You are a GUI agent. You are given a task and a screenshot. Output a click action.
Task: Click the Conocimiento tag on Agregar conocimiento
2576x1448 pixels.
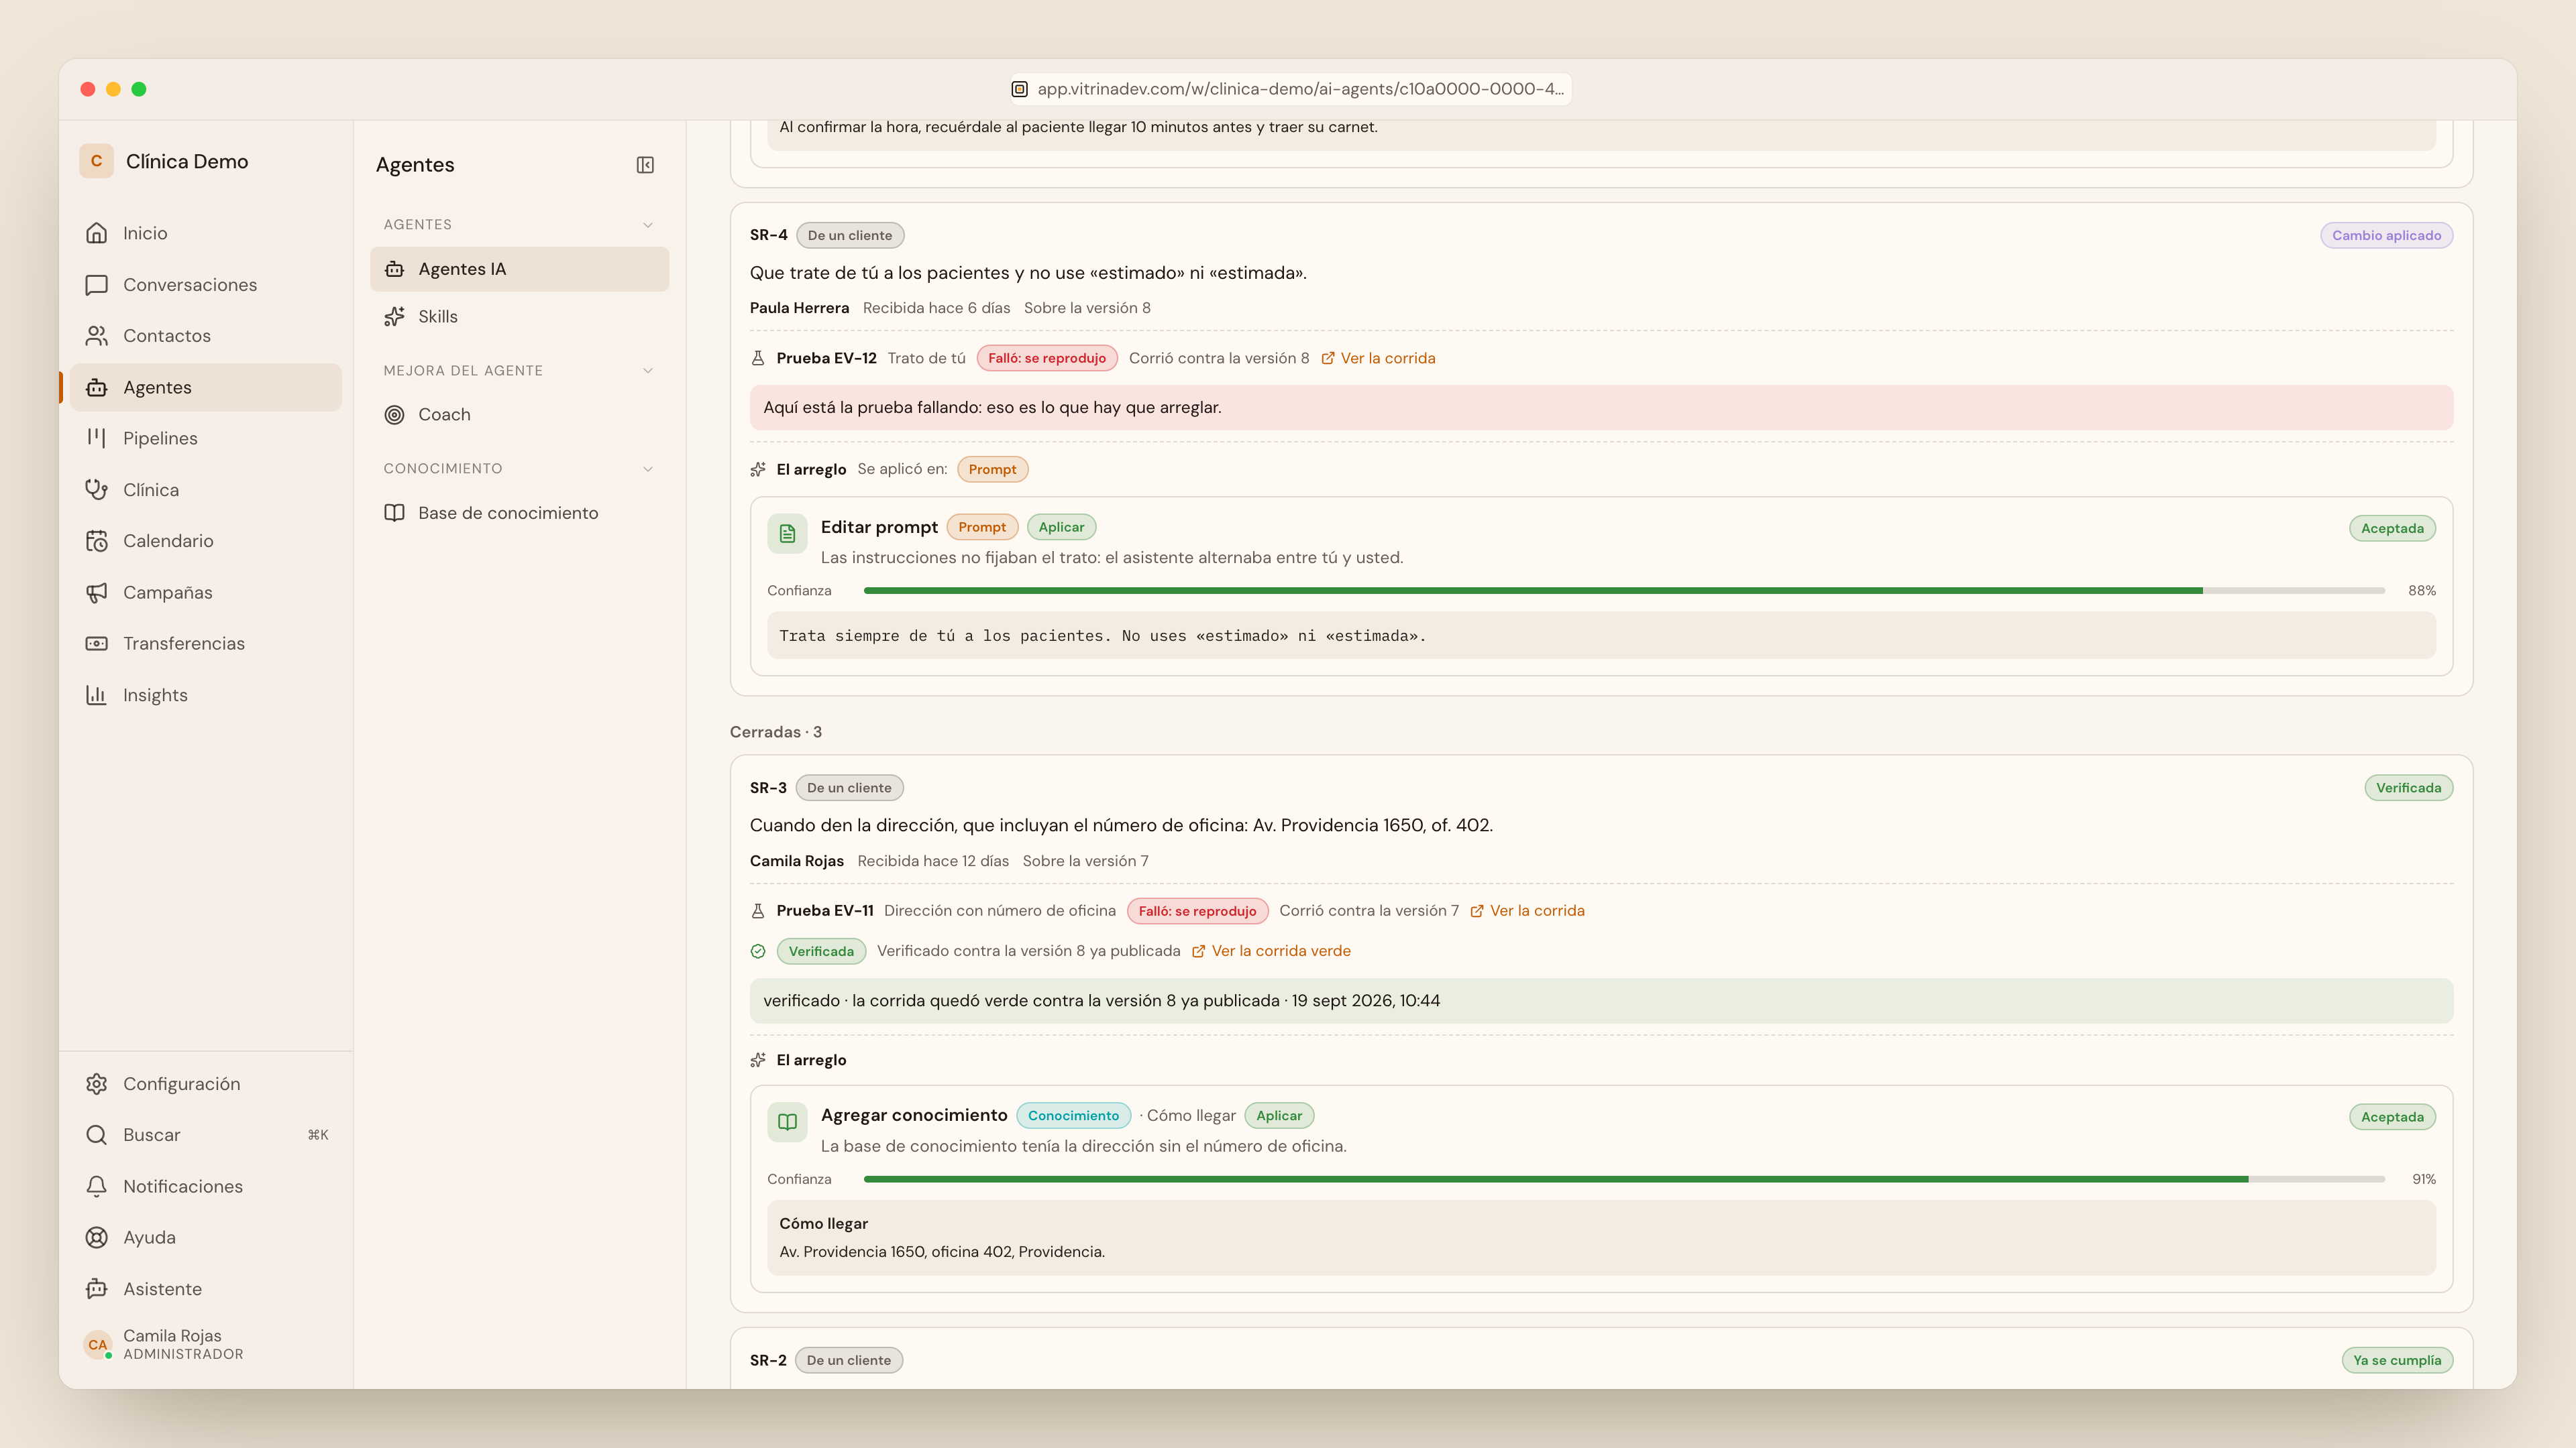pyautogui.click(x=1073, y=1115)
